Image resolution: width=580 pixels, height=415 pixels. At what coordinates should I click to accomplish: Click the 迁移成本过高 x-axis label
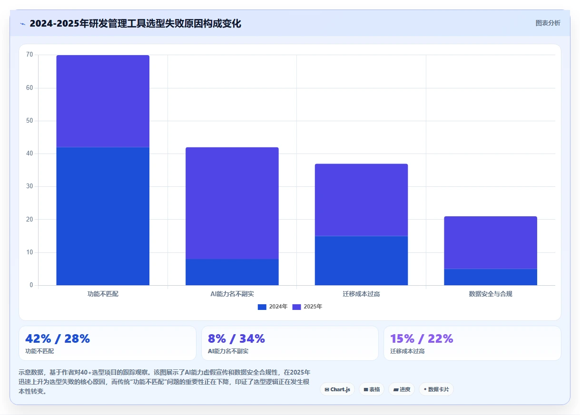[362, 294]
